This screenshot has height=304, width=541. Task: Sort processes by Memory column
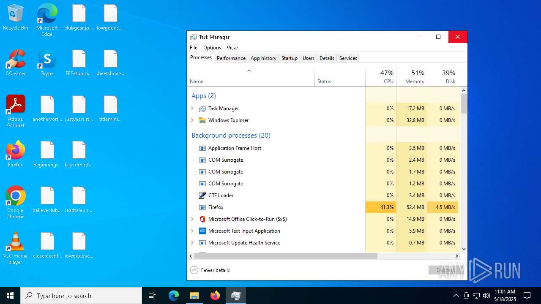pos(412,77)
